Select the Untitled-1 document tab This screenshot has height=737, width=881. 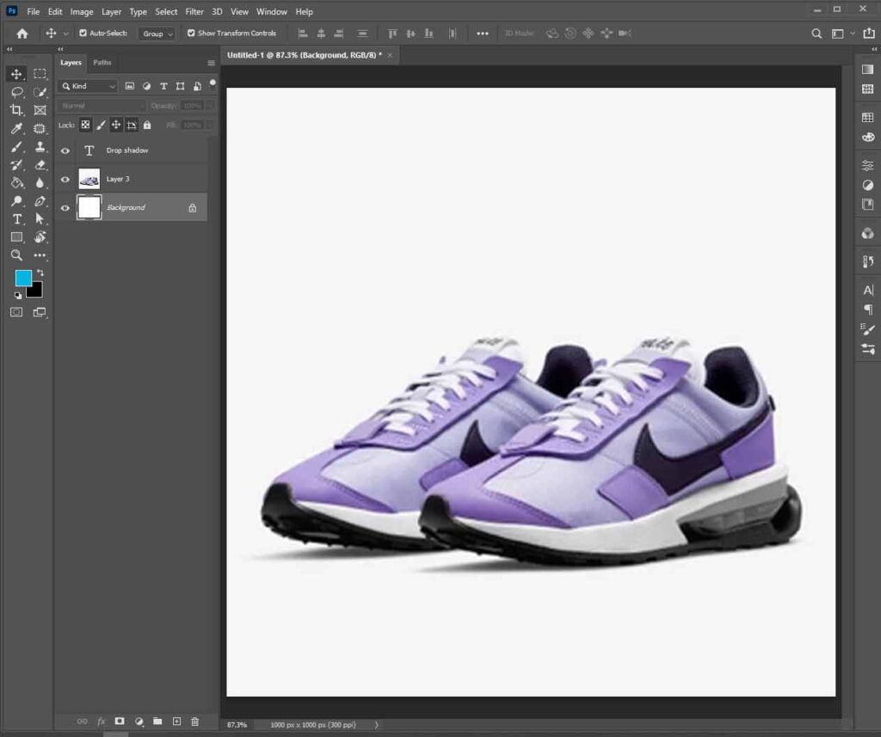pyautogui.click(x=304, y=55)
